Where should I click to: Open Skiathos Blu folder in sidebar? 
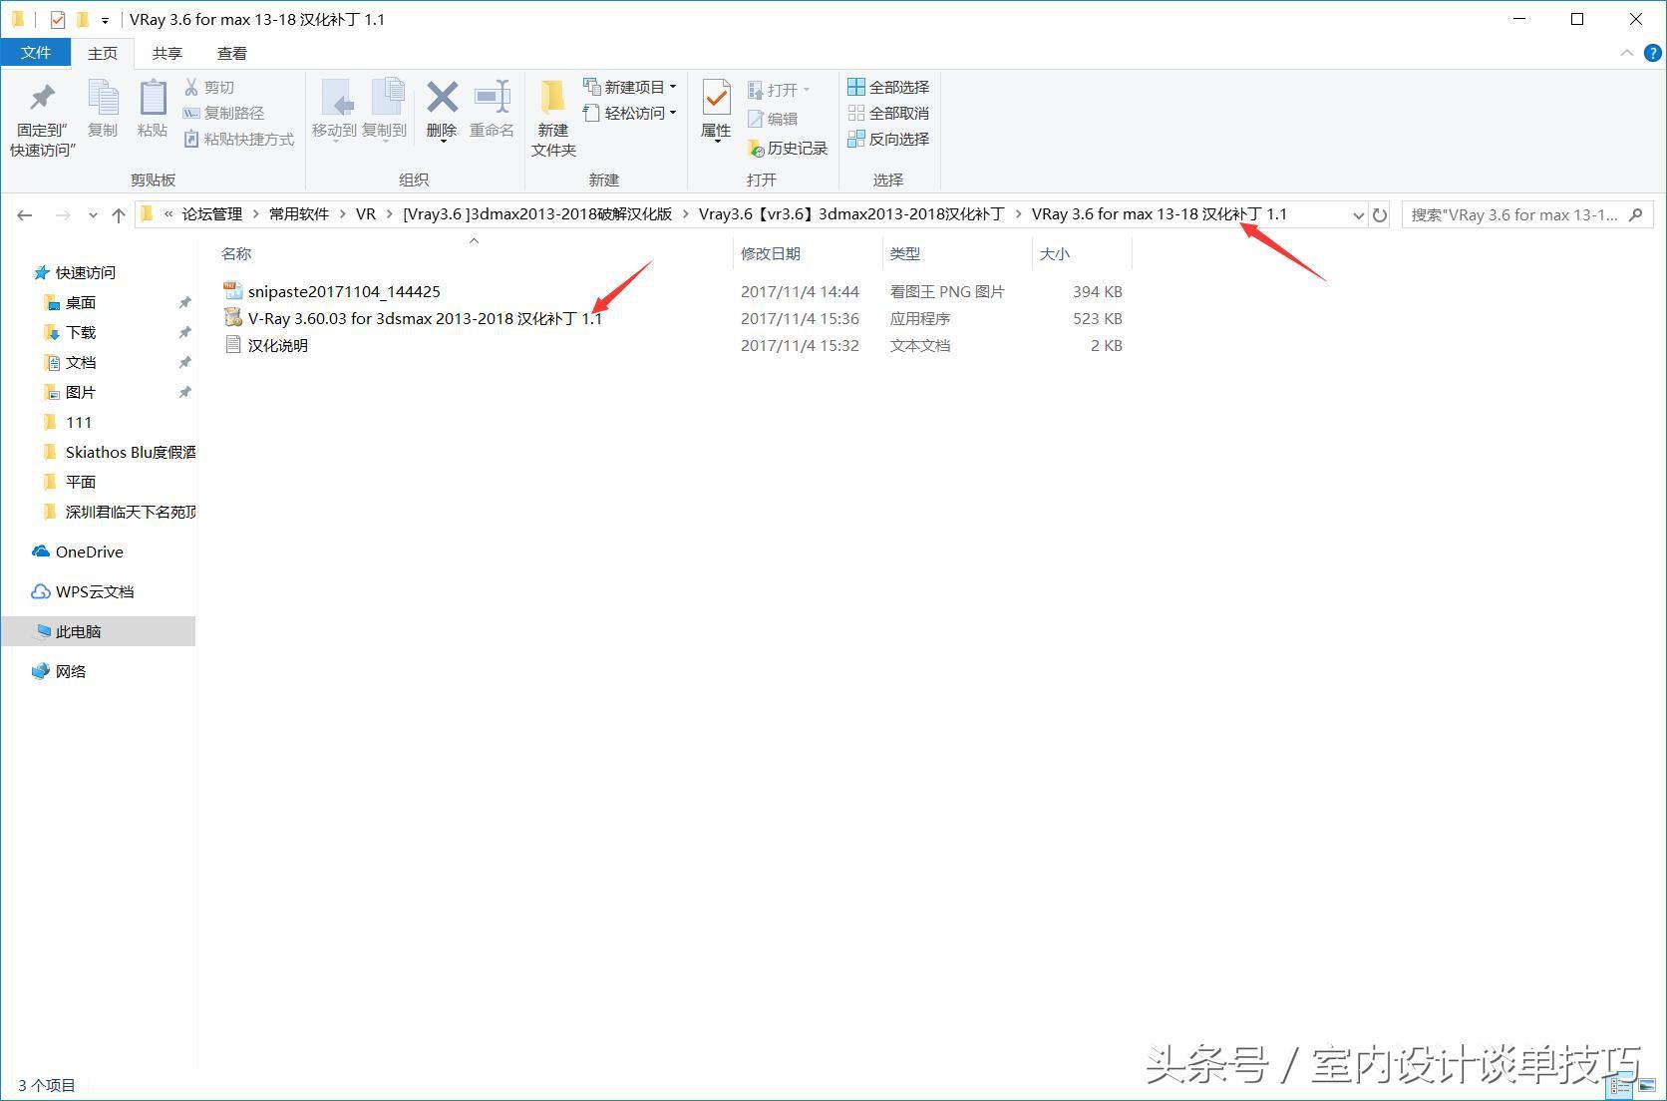[130, 452]
